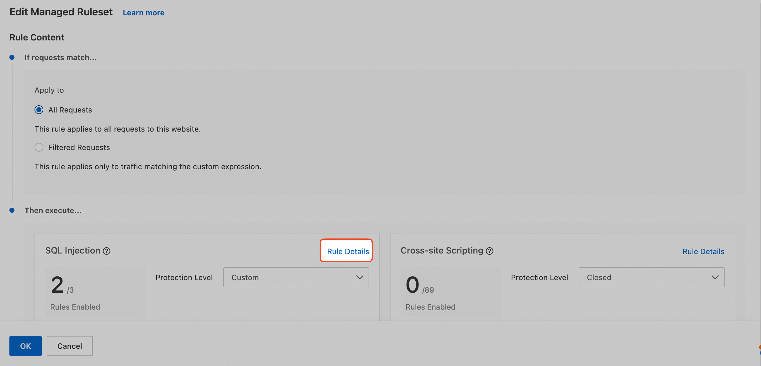Click the SQL Injection card title

(72, 251)
